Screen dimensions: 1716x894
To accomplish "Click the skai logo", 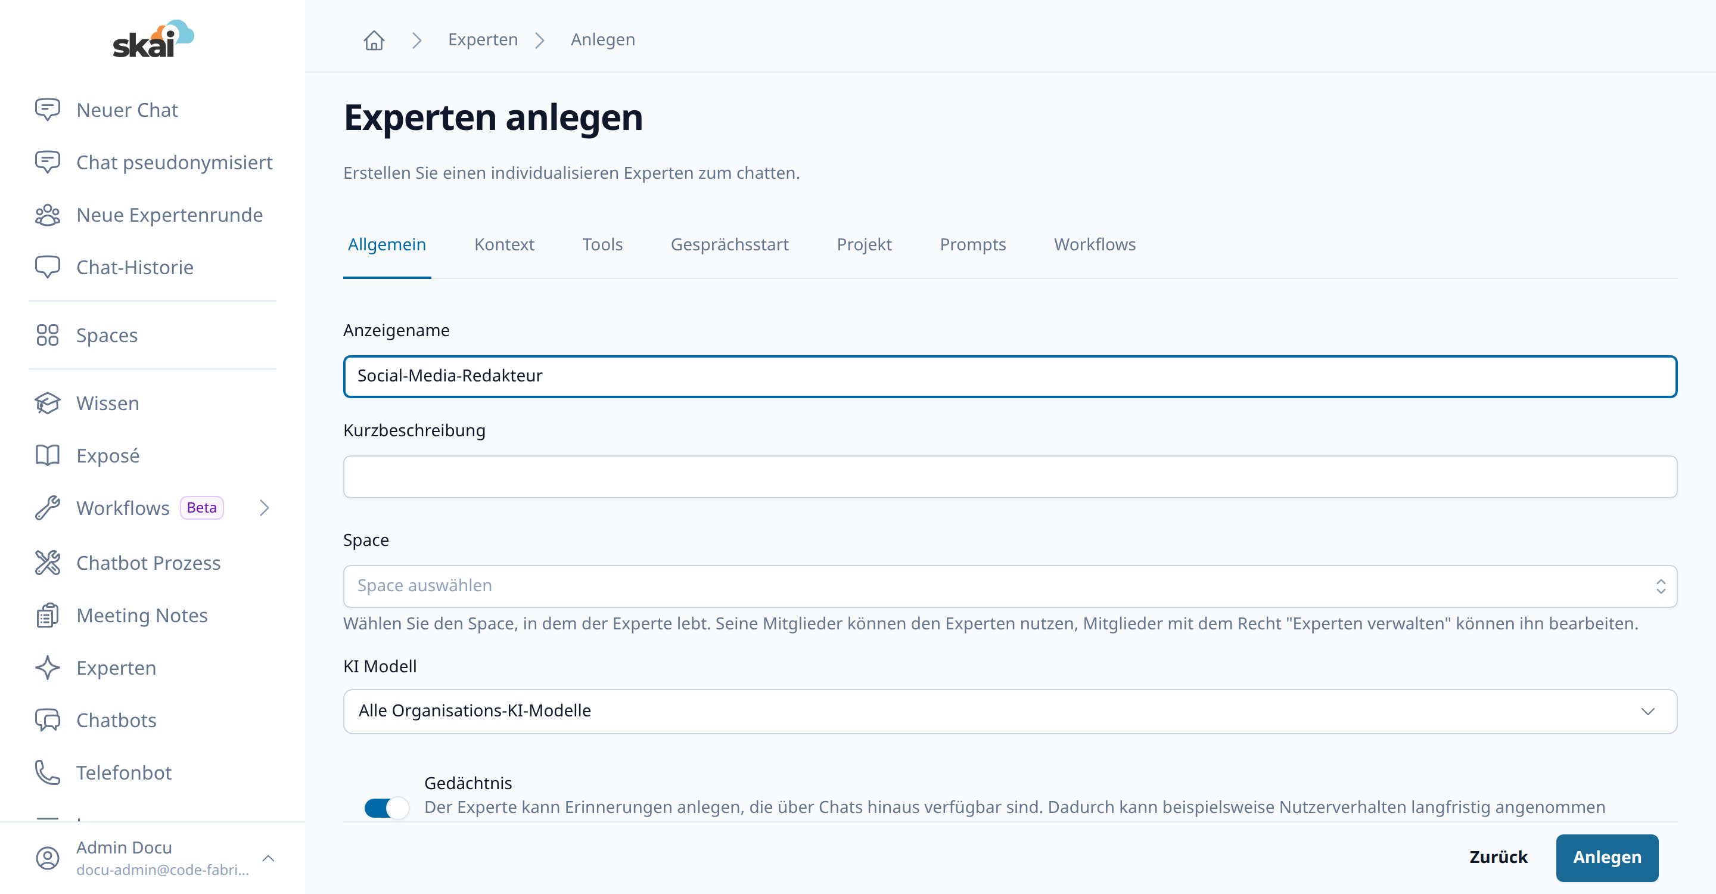I will pos(153,39).
